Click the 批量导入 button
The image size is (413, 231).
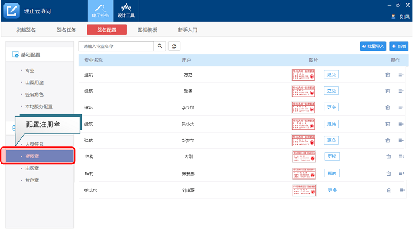tap(372, 46)
